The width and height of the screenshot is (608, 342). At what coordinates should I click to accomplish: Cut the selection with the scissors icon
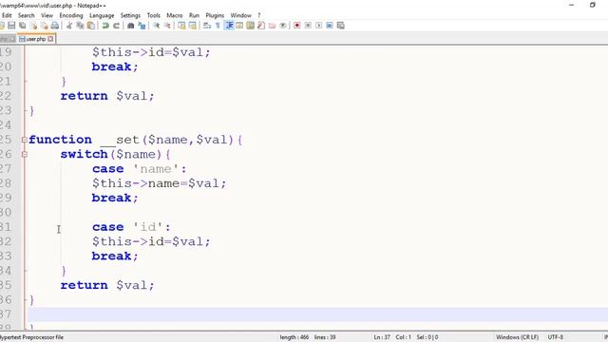[x=69, y=26]
